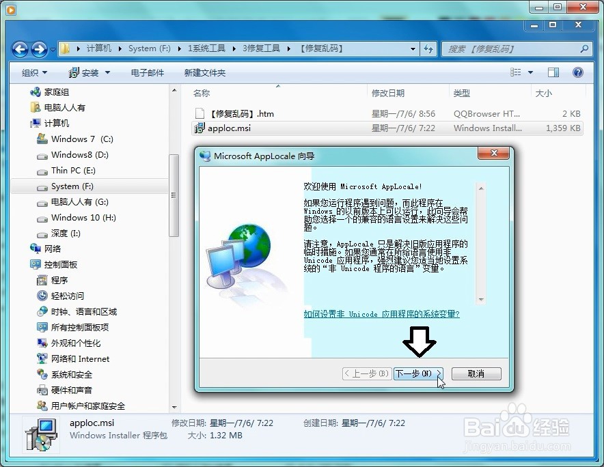Click the 安装 toolbar button
Image resolution: width=604 pixels, height=467 pixels.
click(84, 73)
